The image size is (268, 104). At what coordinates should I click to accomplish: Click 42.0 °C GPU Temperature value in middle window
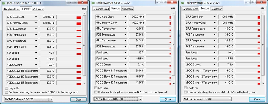pos(137,29)
